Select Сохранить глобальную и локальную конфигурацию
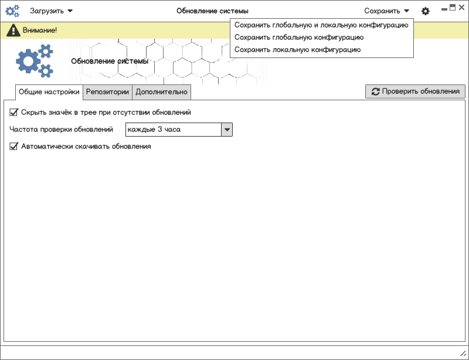This screenshot has height=360, width=469. [x=321, y=25]
